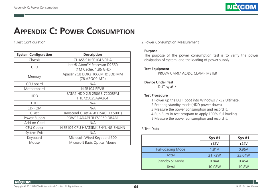Click the '+12V' column header

tap(214, 144)
